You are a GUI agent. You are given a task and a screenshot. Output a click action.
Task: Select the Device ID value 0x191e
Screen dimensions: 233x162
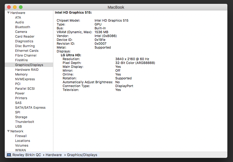tap(100, 40)
